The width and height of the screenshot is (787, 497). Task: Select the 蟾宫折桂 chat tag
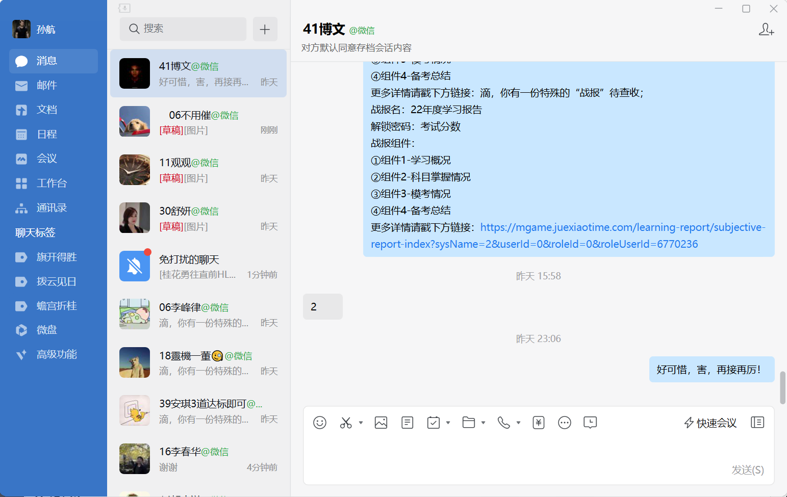tap(54, 306)
